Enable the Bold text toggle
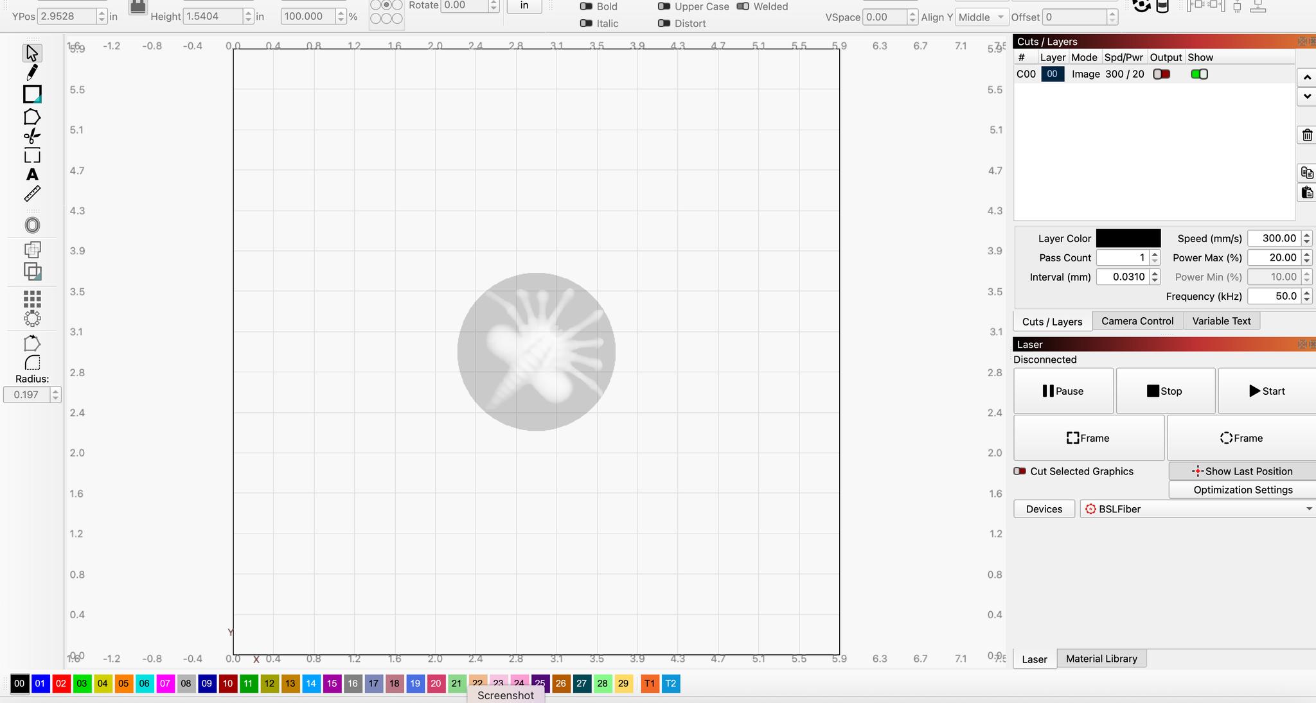Image resolution: width=1316 pixels, height=703 pixels. [586, 6]
